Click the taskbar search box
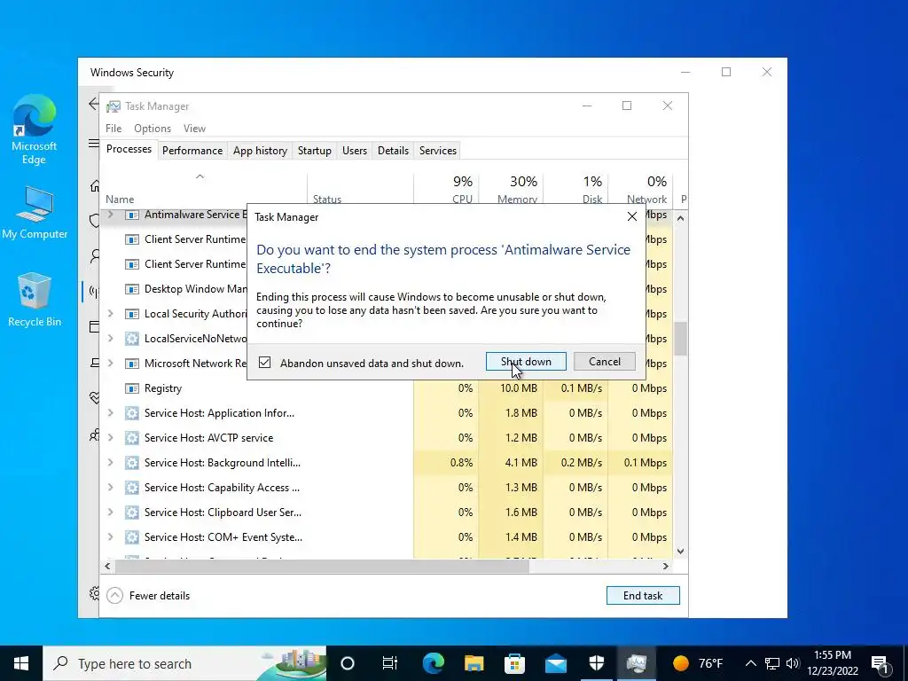 click(x=184, y=663)
